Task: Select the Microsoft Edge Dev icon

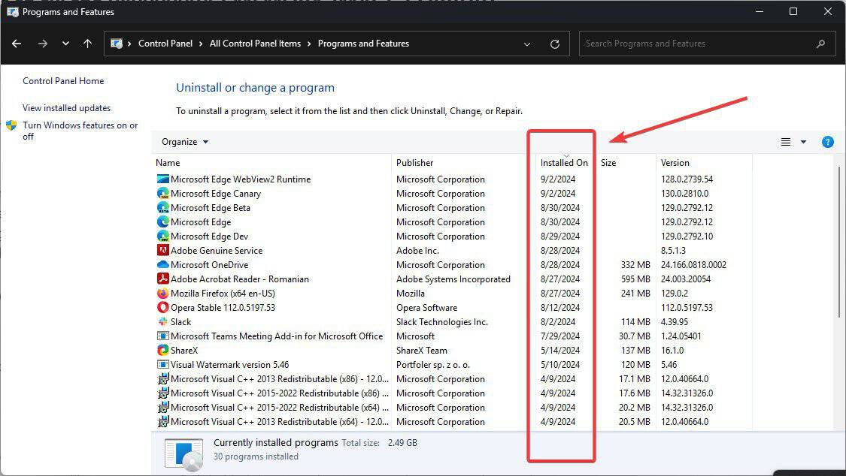Action: (x=162, y=236)
